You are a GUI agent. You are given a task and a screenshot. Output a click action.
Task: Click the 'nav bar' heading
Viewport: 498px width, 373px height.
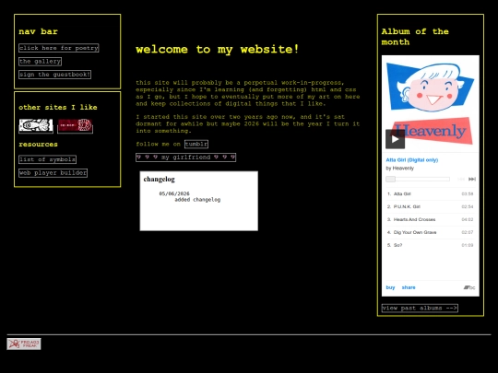pos(38,31)
